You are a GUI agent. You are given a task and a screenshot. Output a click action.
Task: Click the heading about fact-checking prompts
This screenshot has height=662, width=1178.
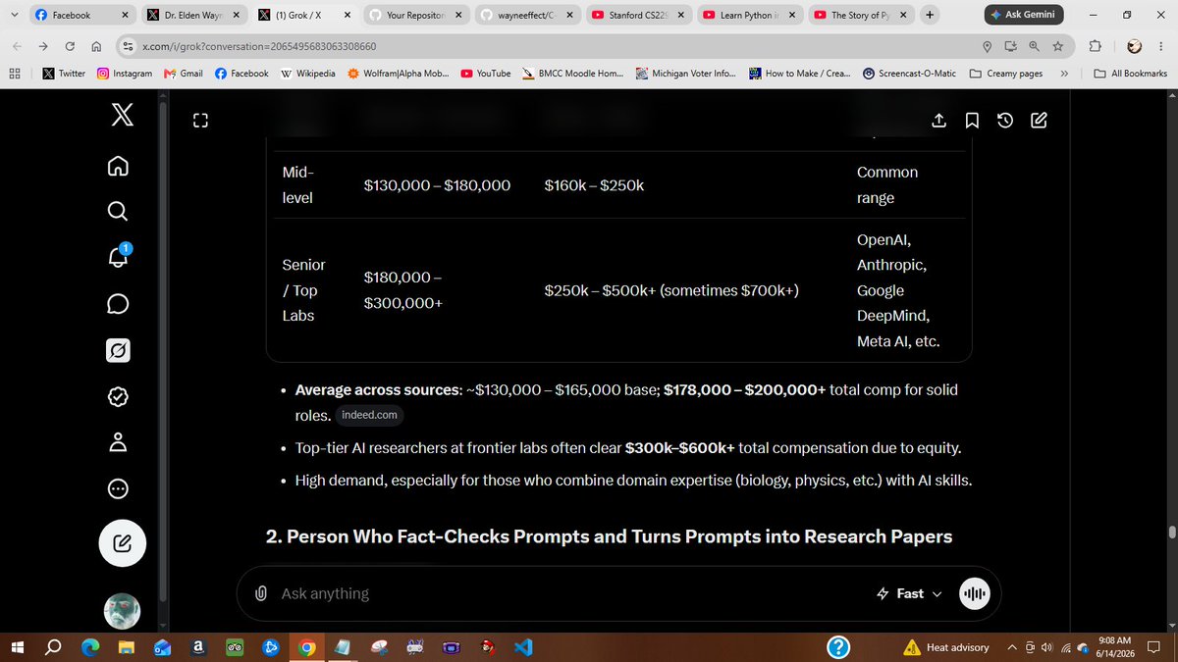pos(610,536)
